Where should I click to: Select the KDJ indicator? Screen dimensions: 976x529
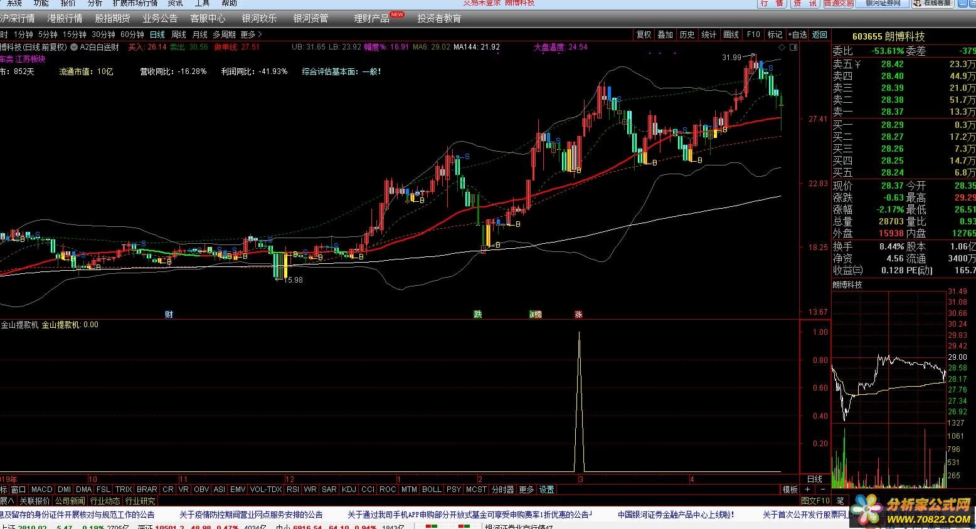(349, 490)
